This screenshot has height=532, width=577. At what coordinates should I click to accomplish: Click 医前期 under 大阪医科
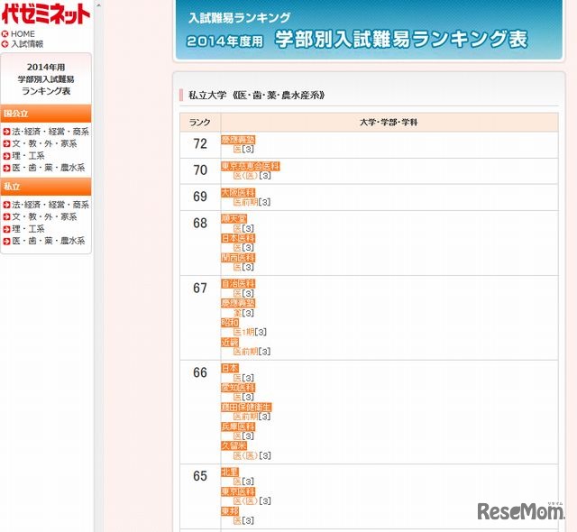[245, 202]
